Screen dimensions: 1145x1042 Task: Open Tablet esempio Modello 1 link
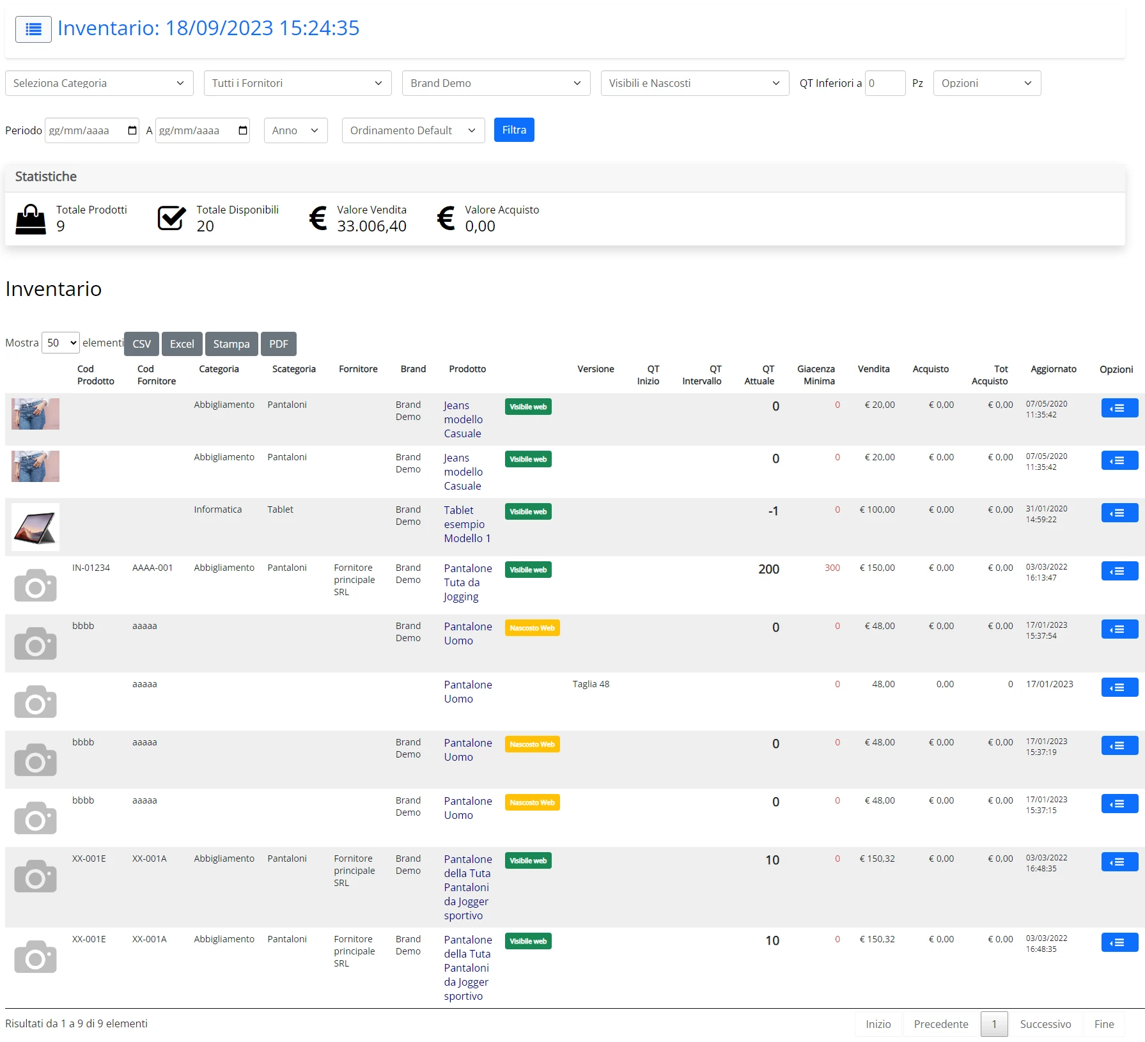(x=467, y=524)
